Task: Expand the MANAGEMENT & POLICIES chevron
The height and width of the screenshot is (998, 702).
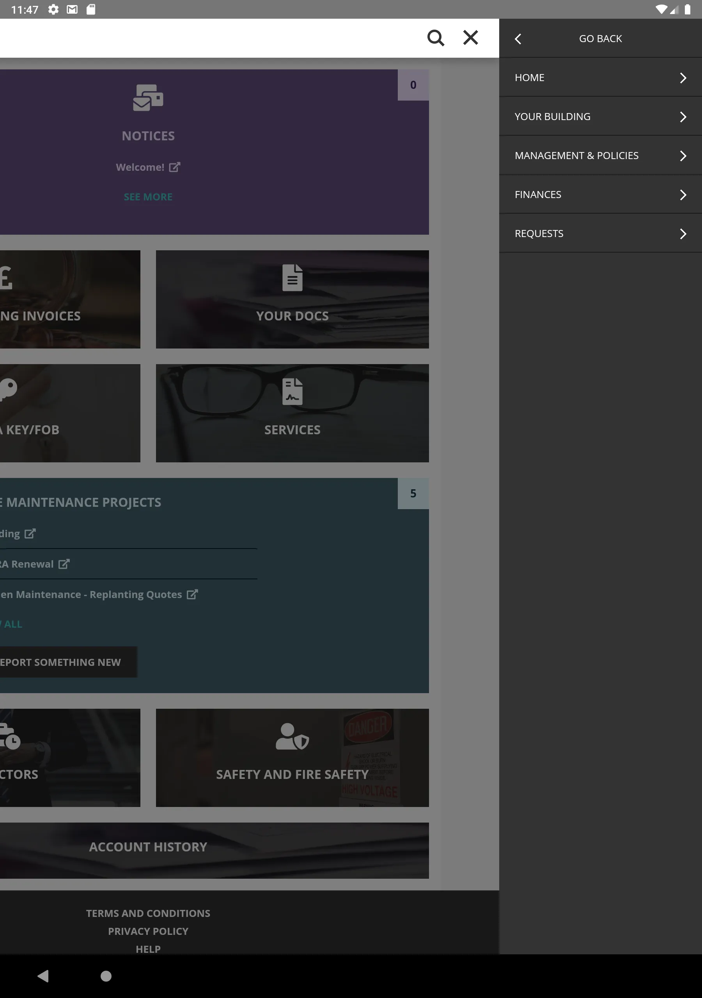Action: (x=683, y=156)
